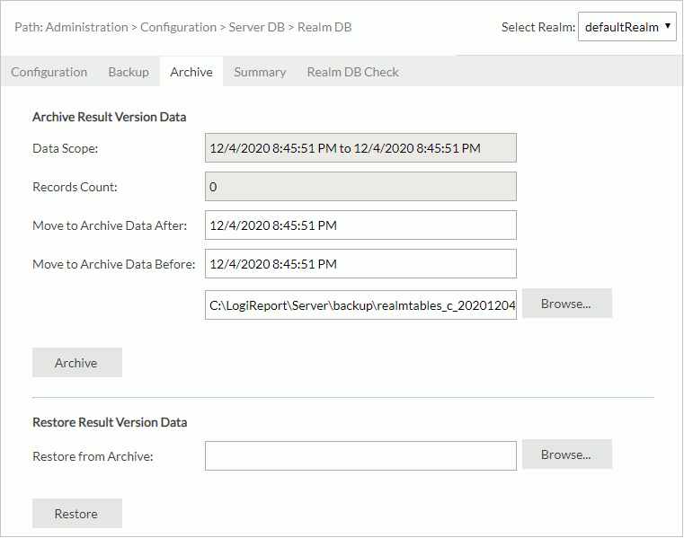Screen dimensions: 684x538
Task: Click Realm DB in the breadcrumb path
Action: 324,28
